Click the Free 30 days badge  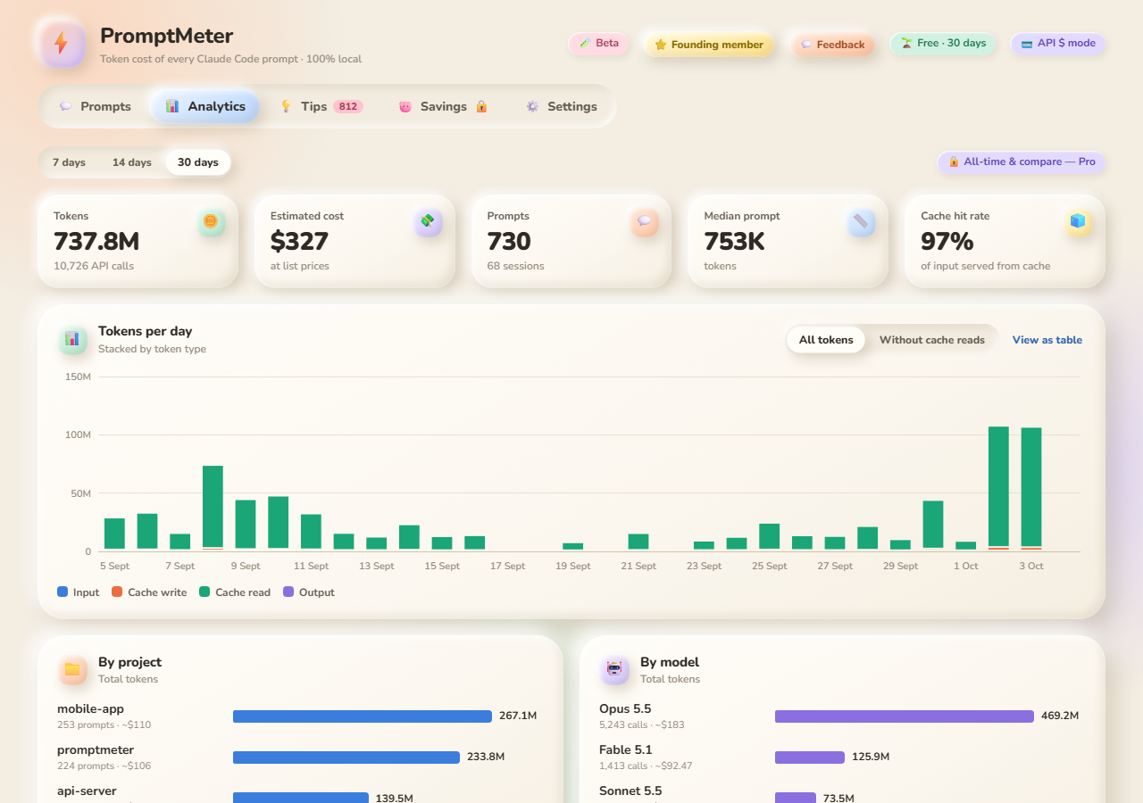point(943,43)
